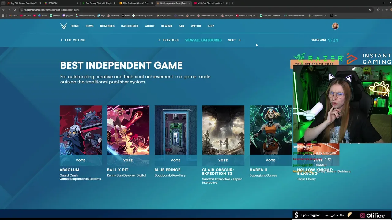The width and height of the screenshot is (392, 220).
Task: Open the TTS.Monster AI TTS bookmark
Action: [318, 16]
